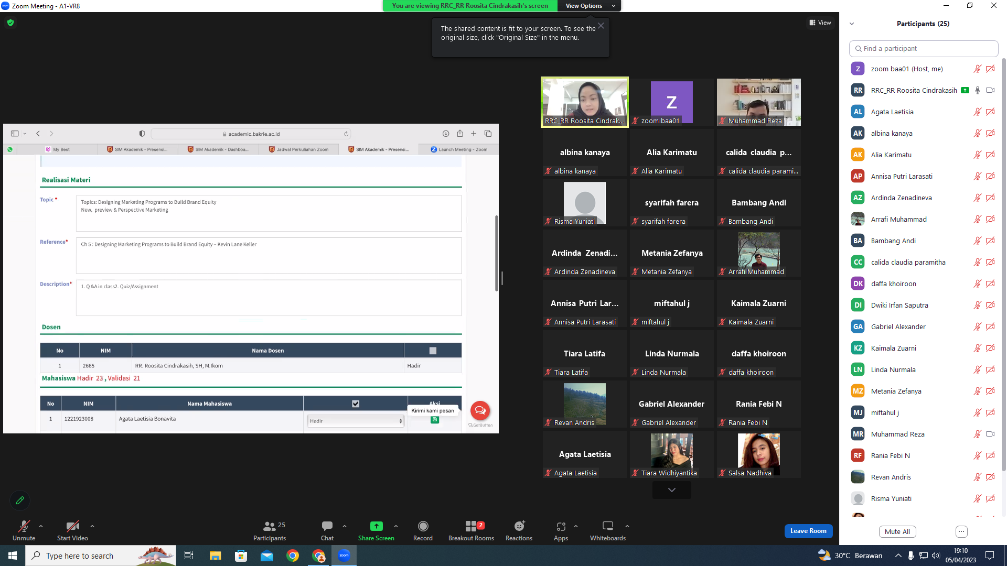The height and width of the screenshot is (566, 1007).
Task: Click the Zoom icon in the taskbar
Action: [344, 556]
